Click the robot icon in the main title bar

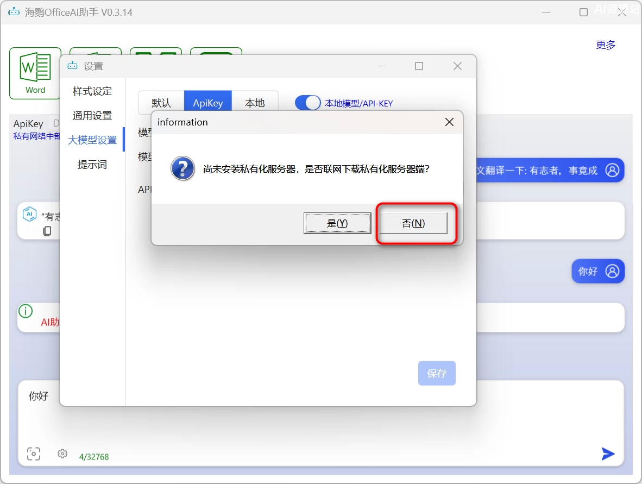pos(13,11)
